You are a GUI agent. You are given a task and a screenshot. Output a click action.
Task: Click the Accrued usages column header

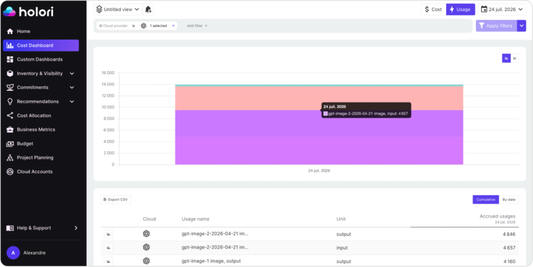coord(497,216)
